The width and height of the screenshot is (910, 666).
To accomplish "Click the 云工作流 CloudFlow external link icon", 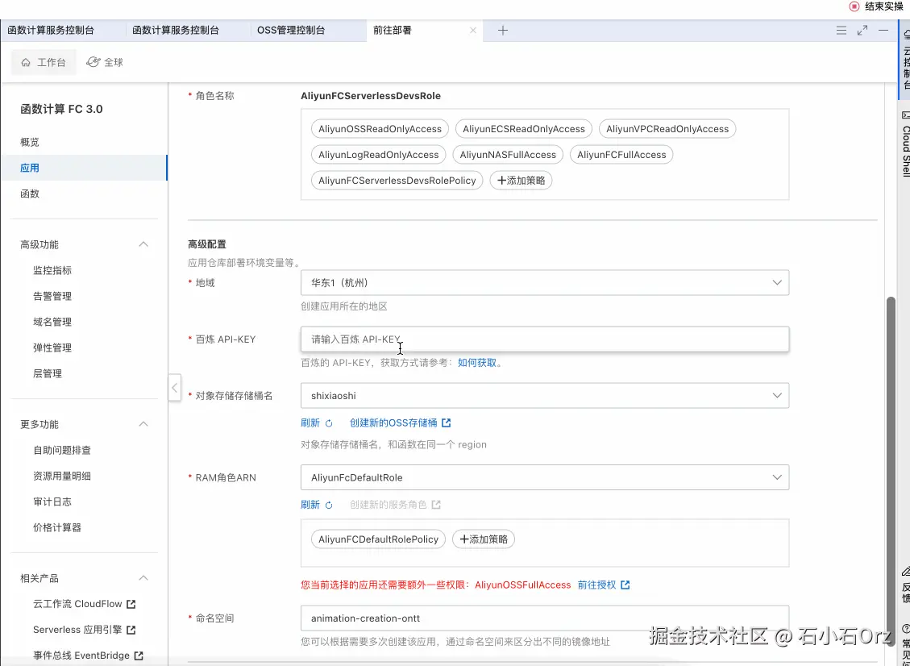I will pyautogui.click(x=131, y=604).
